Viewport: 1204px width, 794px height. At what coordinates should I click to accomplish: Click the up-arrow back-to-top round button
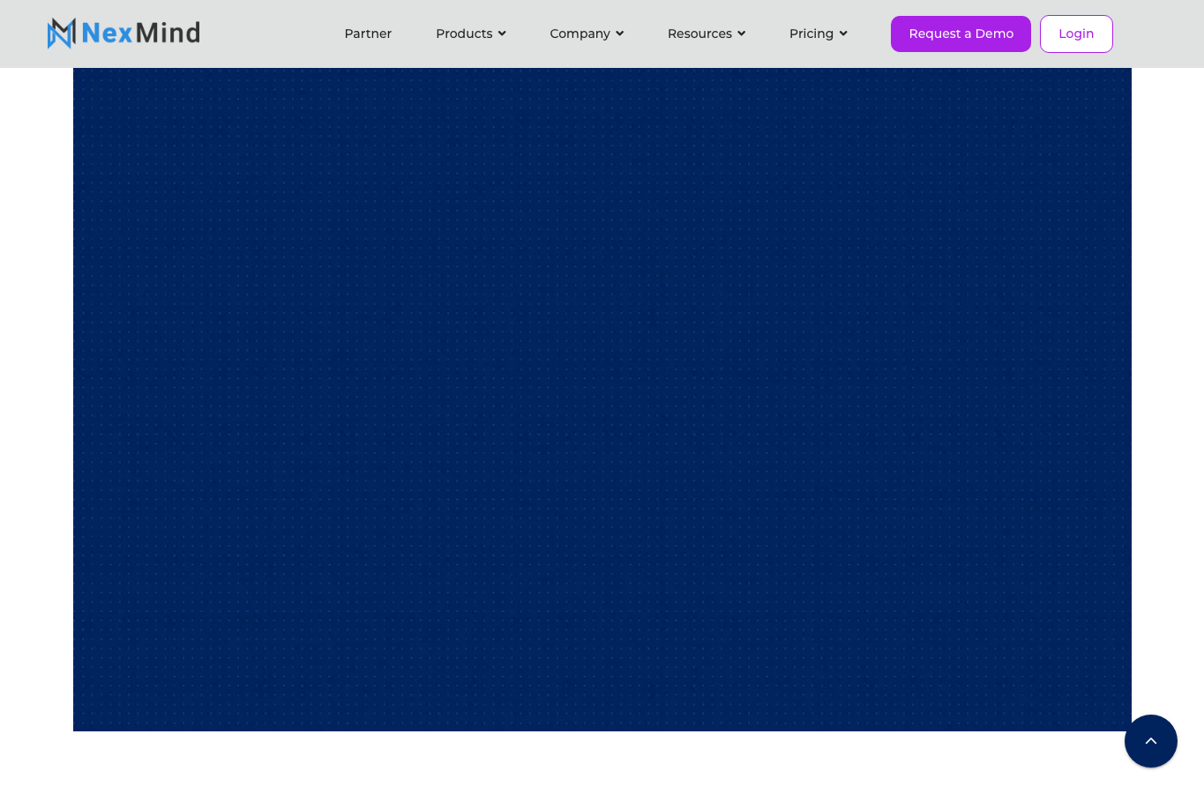pyautogui.click(x=1150, y=741)
